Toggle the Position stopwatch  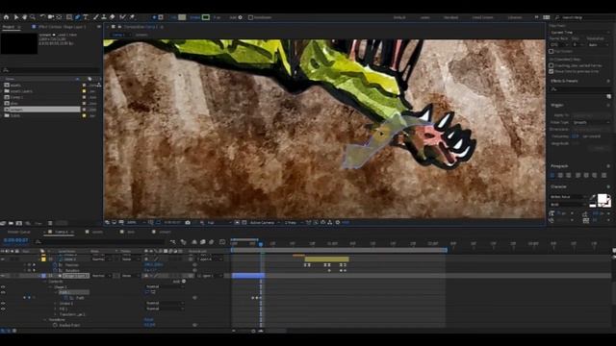coord(56,265)
